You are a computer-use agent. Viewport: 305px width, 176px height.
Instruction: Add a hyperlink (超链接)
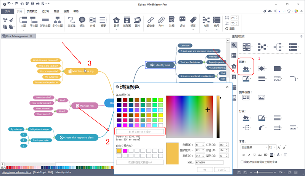click(151, 22)
